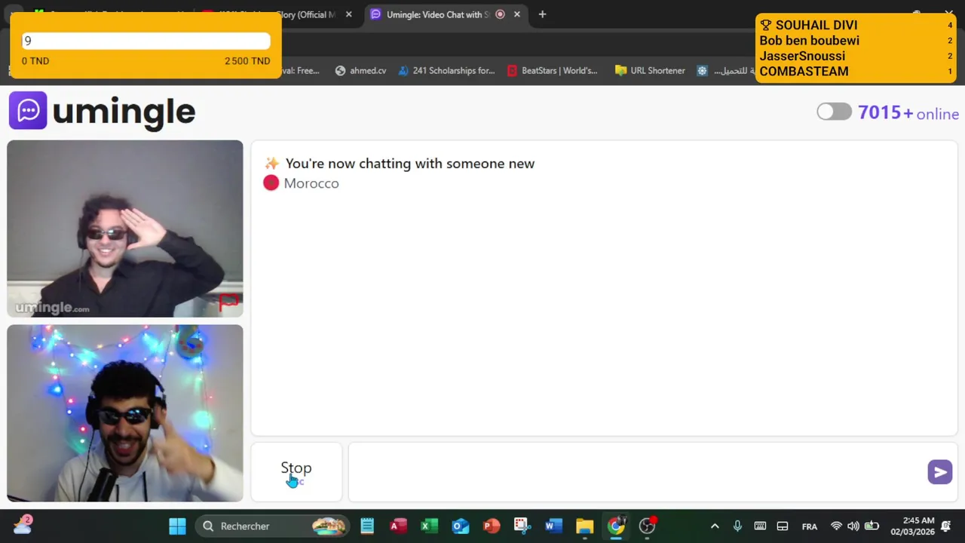
Task: Click the Rechercher taskbar search box
Action: click(273, 526)
